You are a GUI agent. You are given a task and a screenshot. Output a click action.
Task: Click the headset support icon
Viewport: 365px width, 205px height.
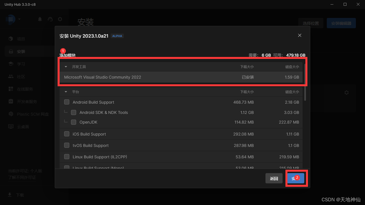[x=50, y=19]
